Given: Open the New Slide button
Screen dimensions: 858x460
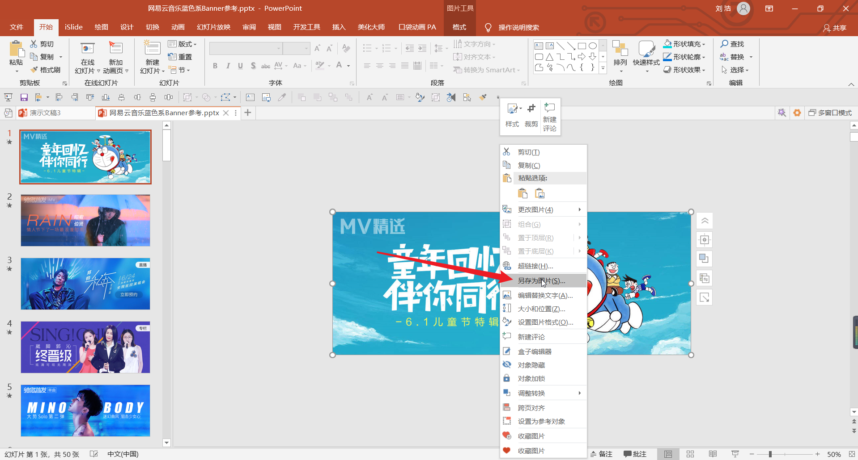Looking at the screenshot, I should pyautogui.click(x=152, y=57).
